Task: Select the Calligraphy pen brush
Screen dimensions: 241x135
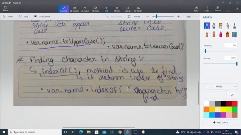Action: [214, 26]
